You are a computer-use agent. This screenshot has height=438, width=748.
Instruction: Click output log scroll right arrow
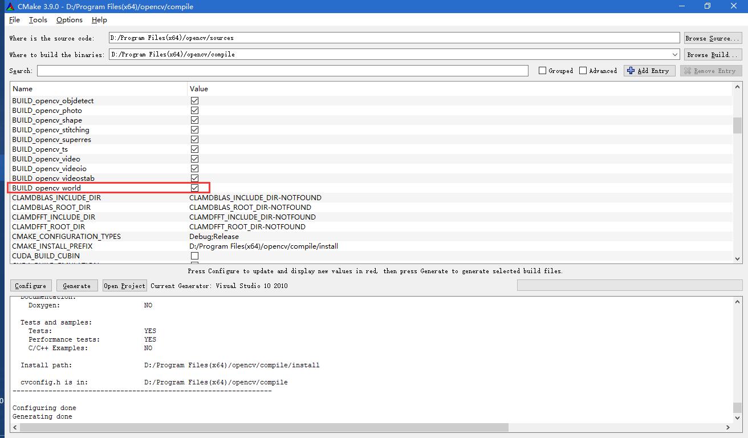coord(728,427)
